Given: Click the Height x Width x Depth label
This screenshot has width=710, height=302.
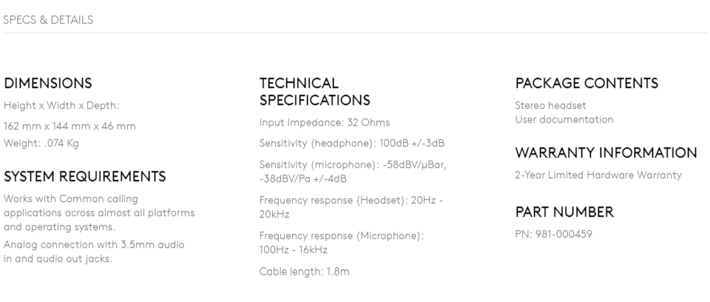Looking at the screenshot, I should coord(61,106).
